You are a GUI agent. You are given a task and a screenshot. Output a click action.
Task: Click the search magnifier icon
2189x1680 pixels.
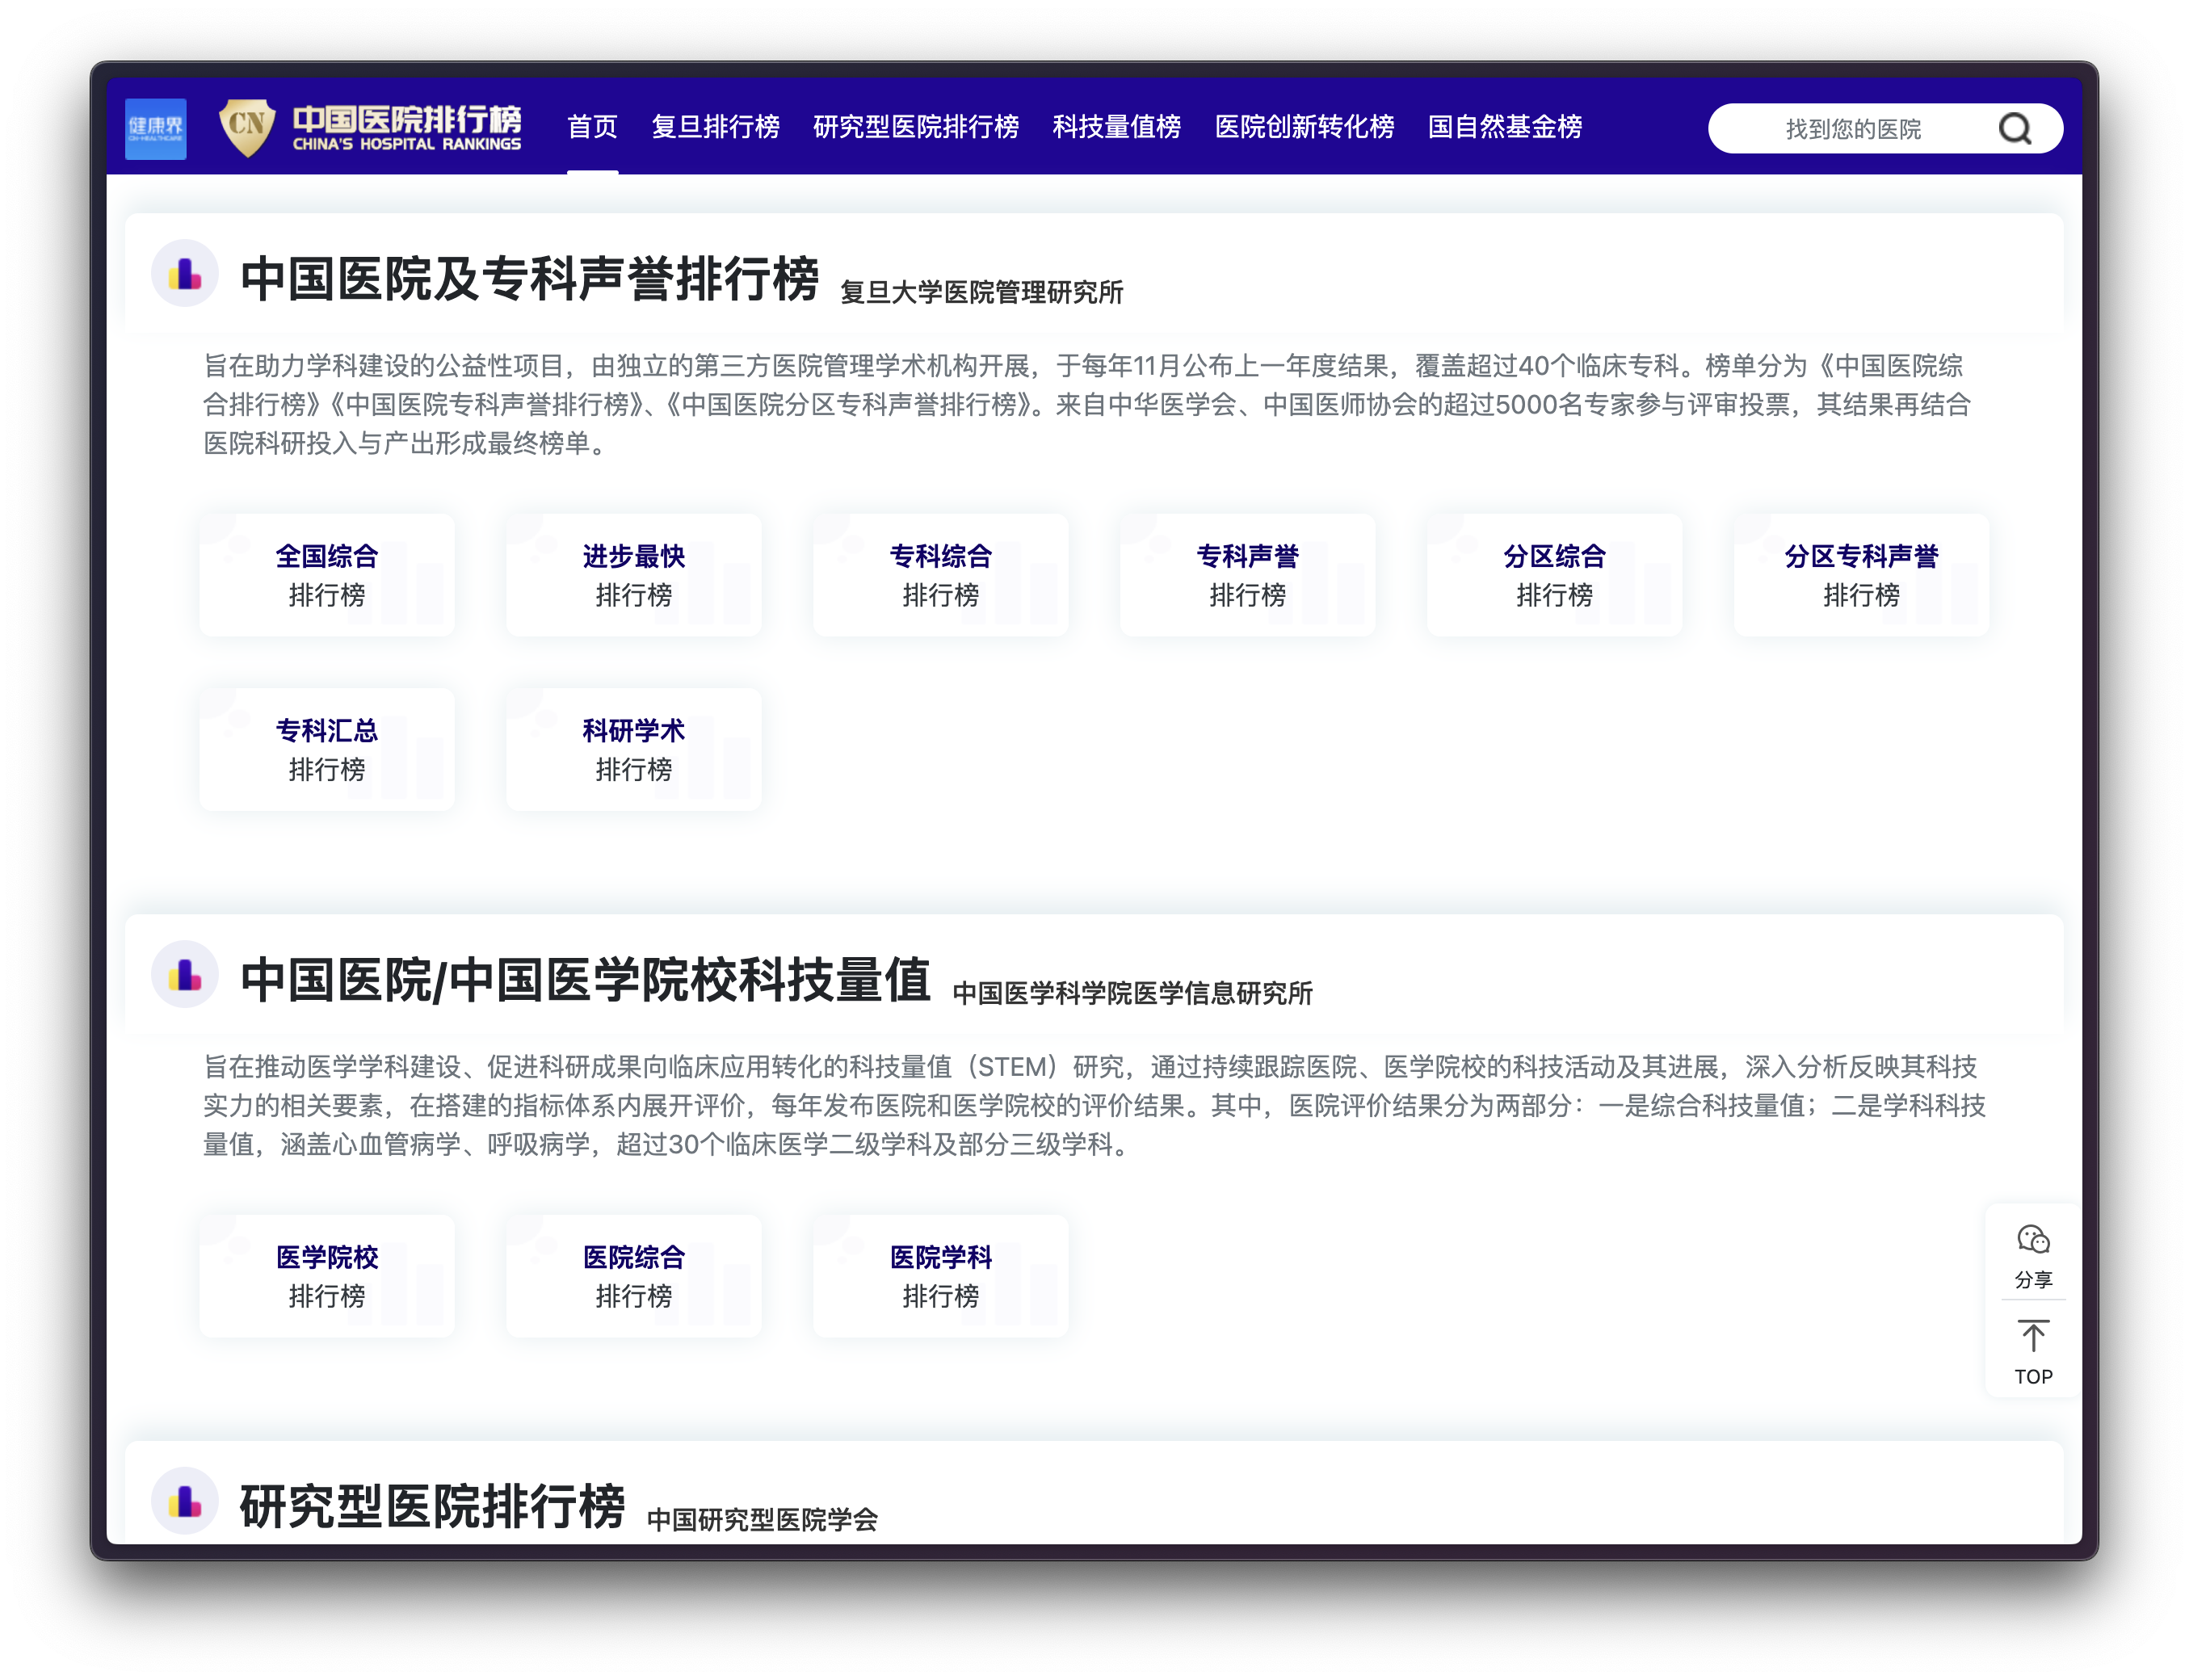point(2014,129)
